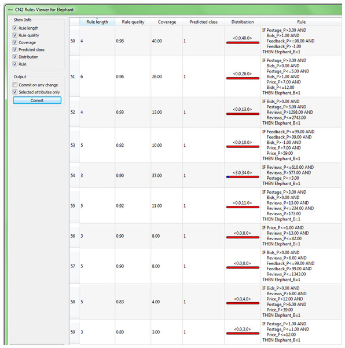Toggle the Coverage checkbox
The width and height of the screenshot is (345, 348).
(x=15, y=42)
